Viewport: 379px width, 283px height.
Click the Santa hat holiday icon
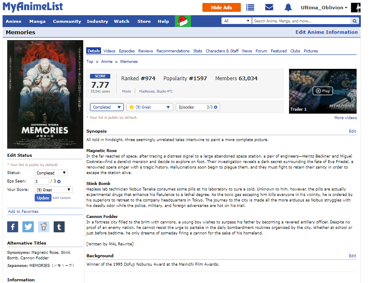pyautogui.click(x=183, y=21)
